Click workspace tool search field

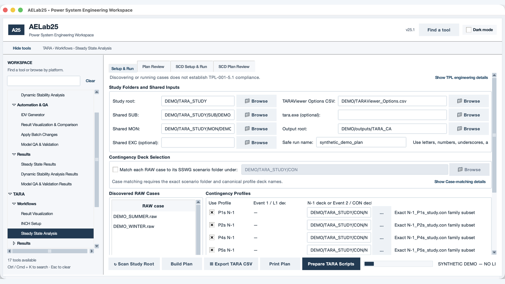point(44,81)
